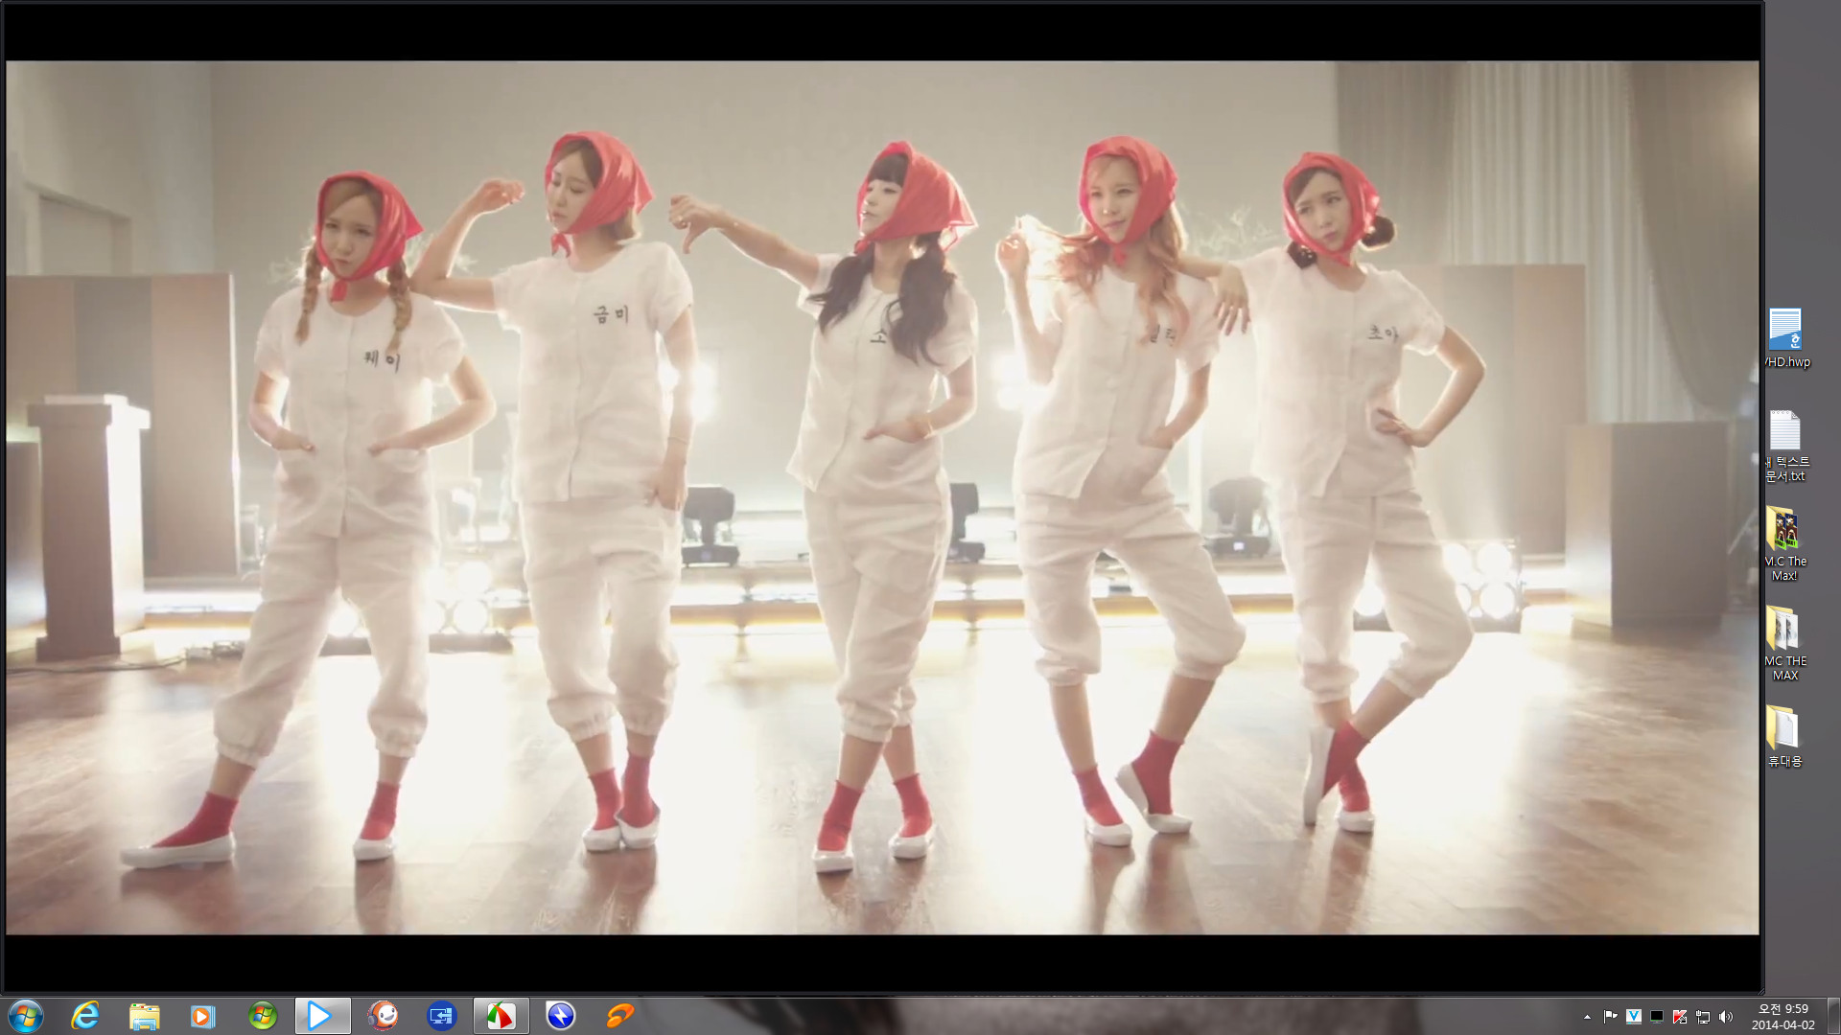The image size is (1841, 1035).
Task: Click the green Windows orb taskbar icon
Action: (x=262, y=1016)
